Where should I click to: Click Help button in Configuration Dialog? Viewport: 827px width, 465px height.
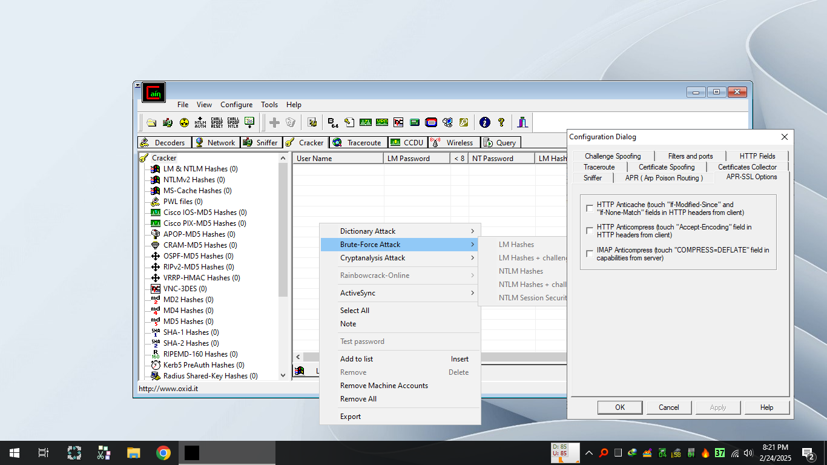click(x=767, y=407)
